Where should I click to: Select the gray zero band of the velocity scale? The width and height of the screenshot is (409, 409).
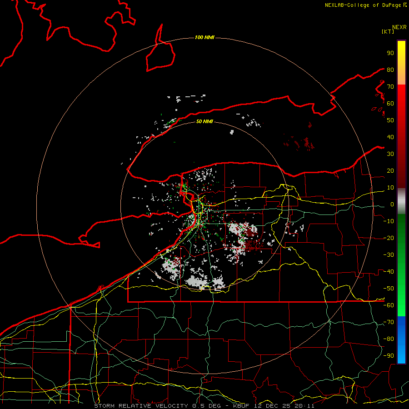401,201
